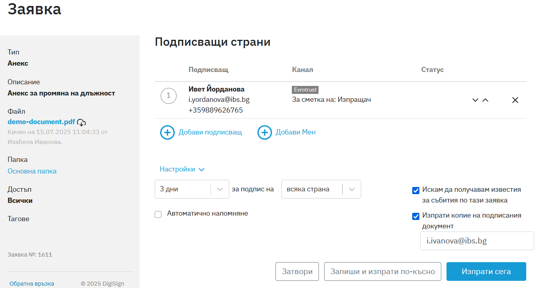
Task: Click the plus icon for Добави подписващ
Action: [x=167, y=132]
